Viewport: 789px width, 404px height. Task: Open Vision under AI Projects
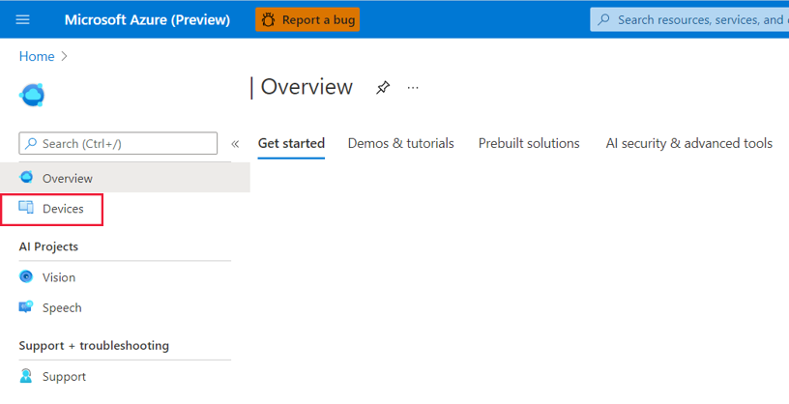59,277
